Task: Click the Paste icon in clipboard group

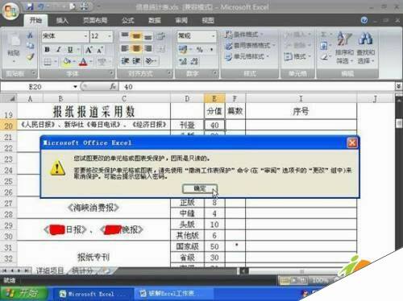Action: 14,40
